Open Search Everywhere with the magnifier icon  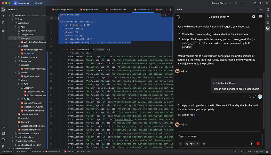coord(261,3)
